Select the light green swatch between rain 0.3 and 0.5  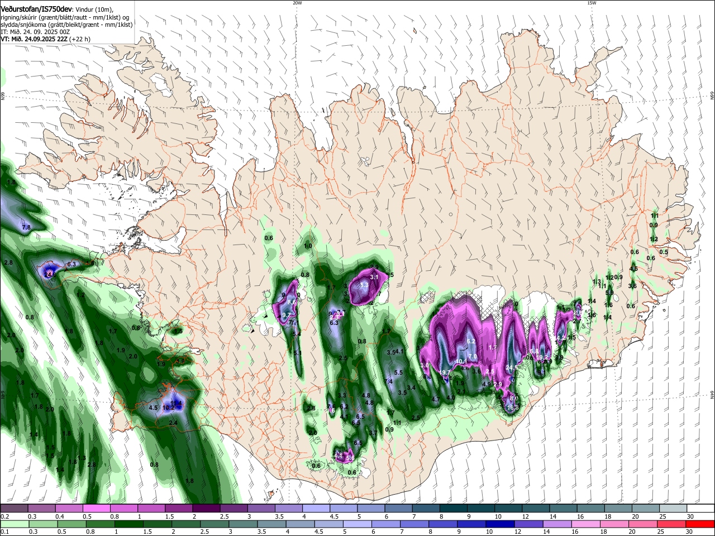[43, 524]
